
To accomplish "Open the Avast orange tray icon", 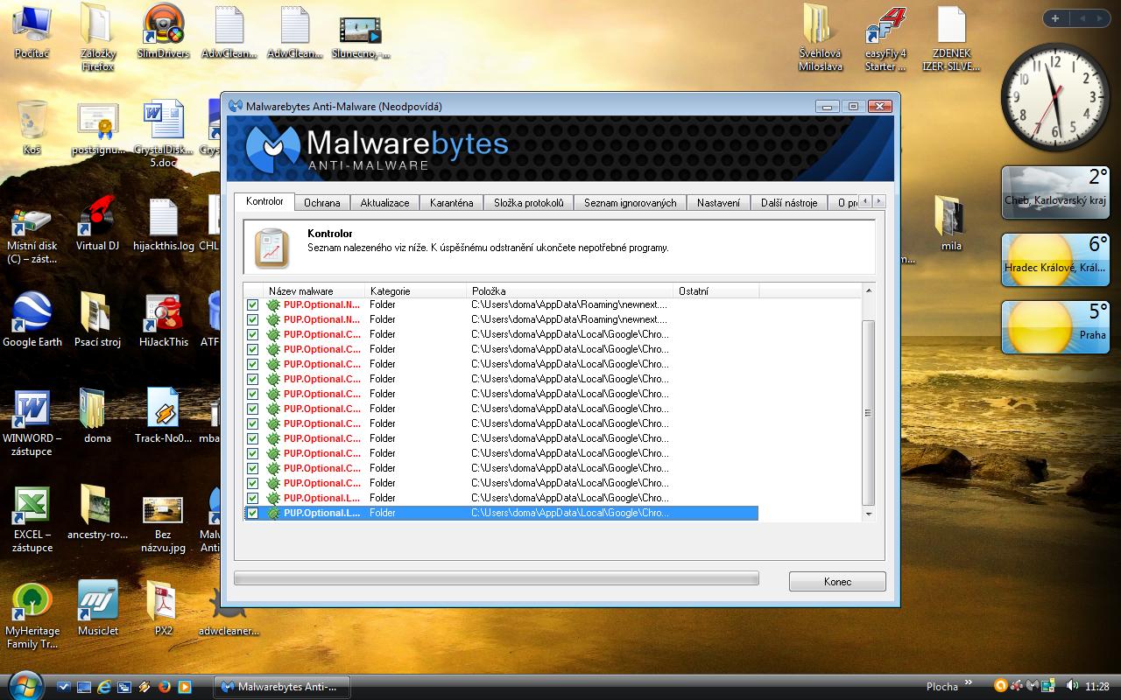I will pyautogui.click(x=1001, y=686).
